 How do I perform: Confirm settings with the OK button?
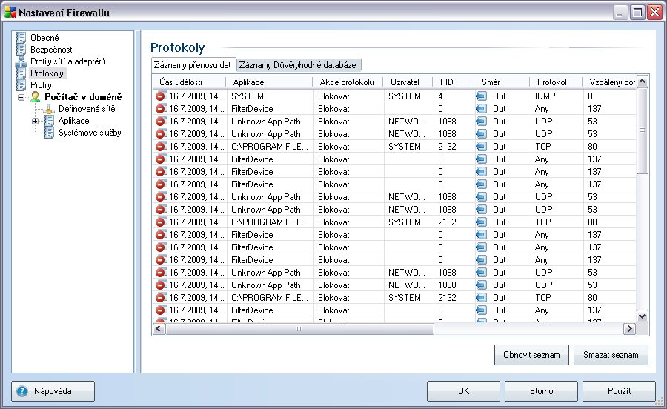click(x=463, y=391)
